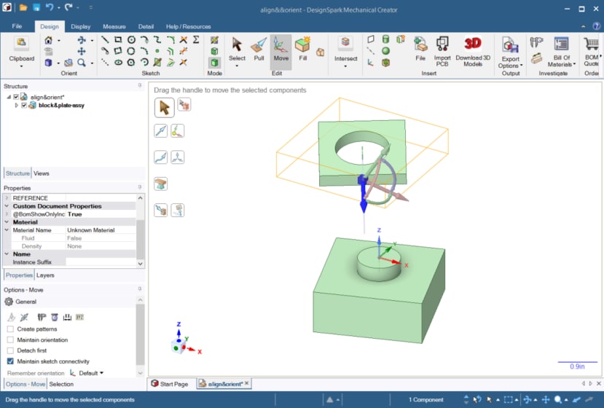The height and width of the screenshot is (408, 604).
Task: Open help with the question mark icon
Action: [596, 26]
